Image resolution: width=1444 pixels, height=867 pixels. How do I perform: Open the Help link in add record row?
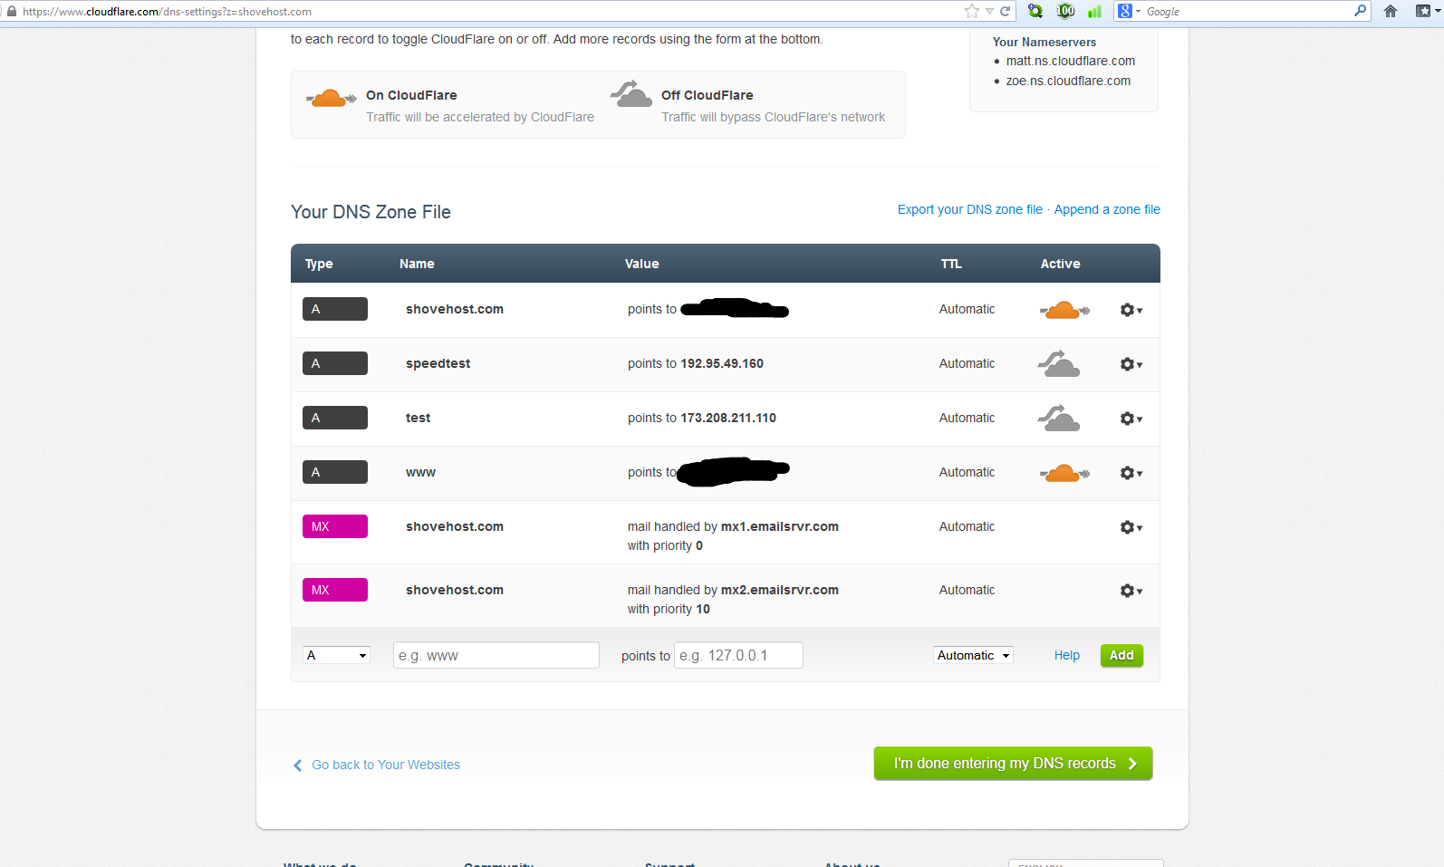pyautogui.click(x=1066, y=655)
